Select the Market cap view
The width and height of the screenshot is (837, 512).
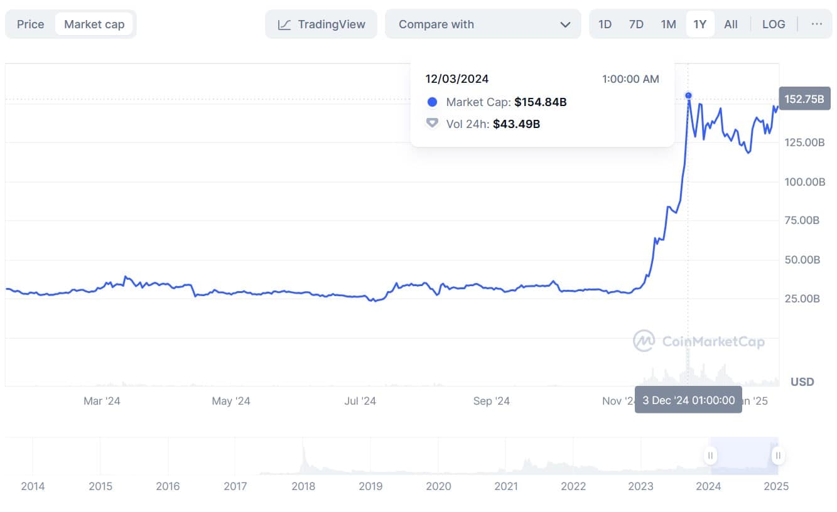coord(95,24)
